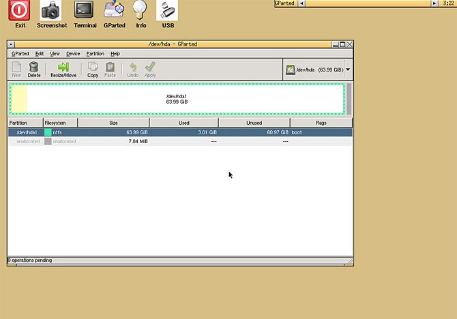Click the Copy partition toolbar icon
This screenshot has height=319, width=457.
coord(93,67)
